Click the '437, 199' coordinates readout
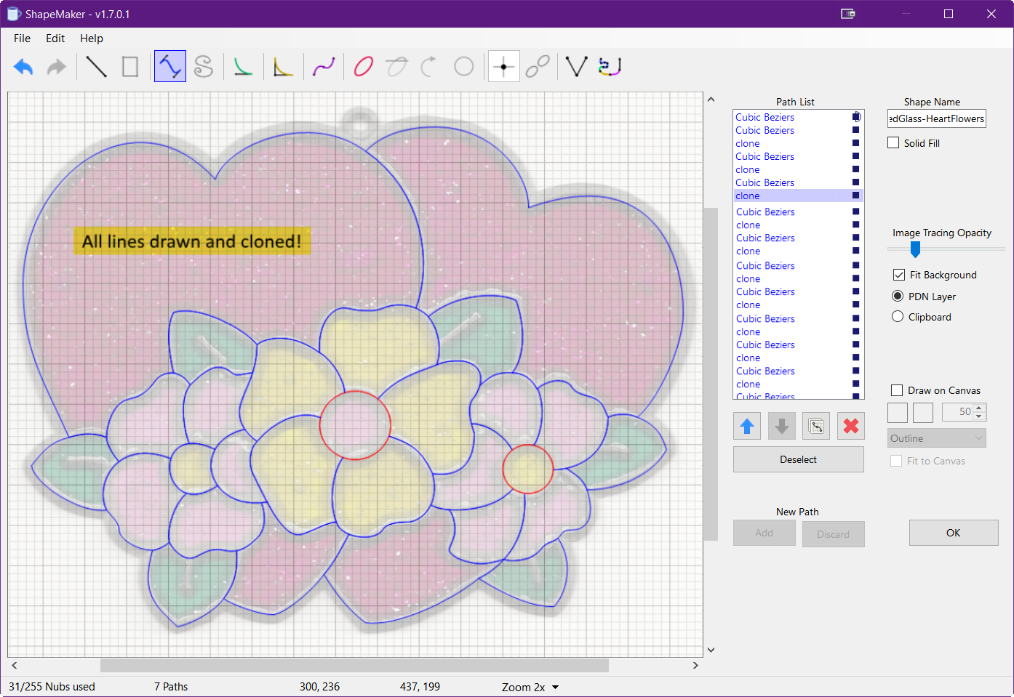 click(420, 687)
